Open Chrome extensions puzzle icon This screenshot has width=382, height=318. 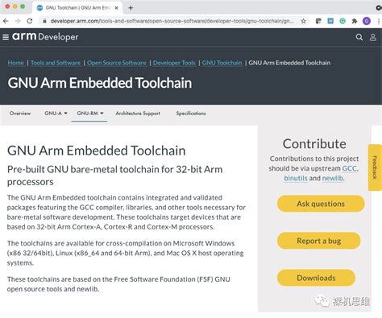[x=355, y=21]
